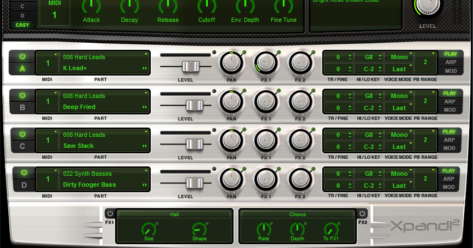Click part B FX 1 send knob

pyautogui.click(x=266, y=102)
